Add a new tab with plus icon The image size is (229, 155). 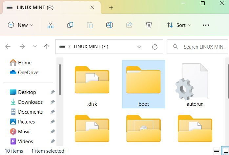111,8
